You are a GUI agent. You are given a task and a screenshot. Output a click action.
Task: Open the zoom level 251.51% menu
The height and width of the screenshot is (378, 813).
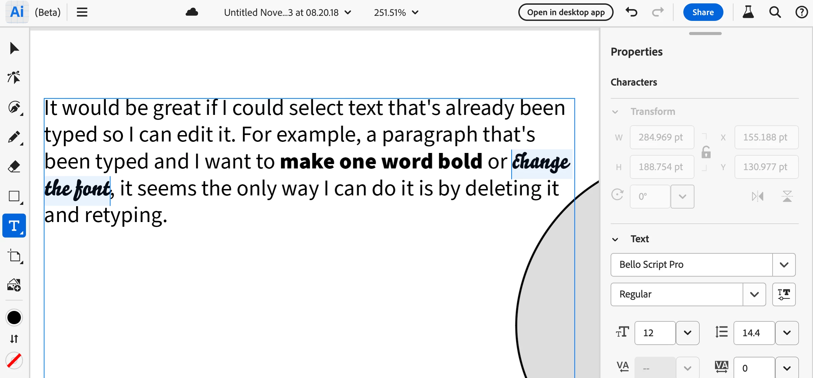(396, 12)
